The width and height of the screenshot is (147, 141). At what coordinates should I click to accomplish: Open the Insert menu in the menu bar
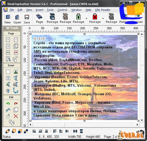[39, 10]
